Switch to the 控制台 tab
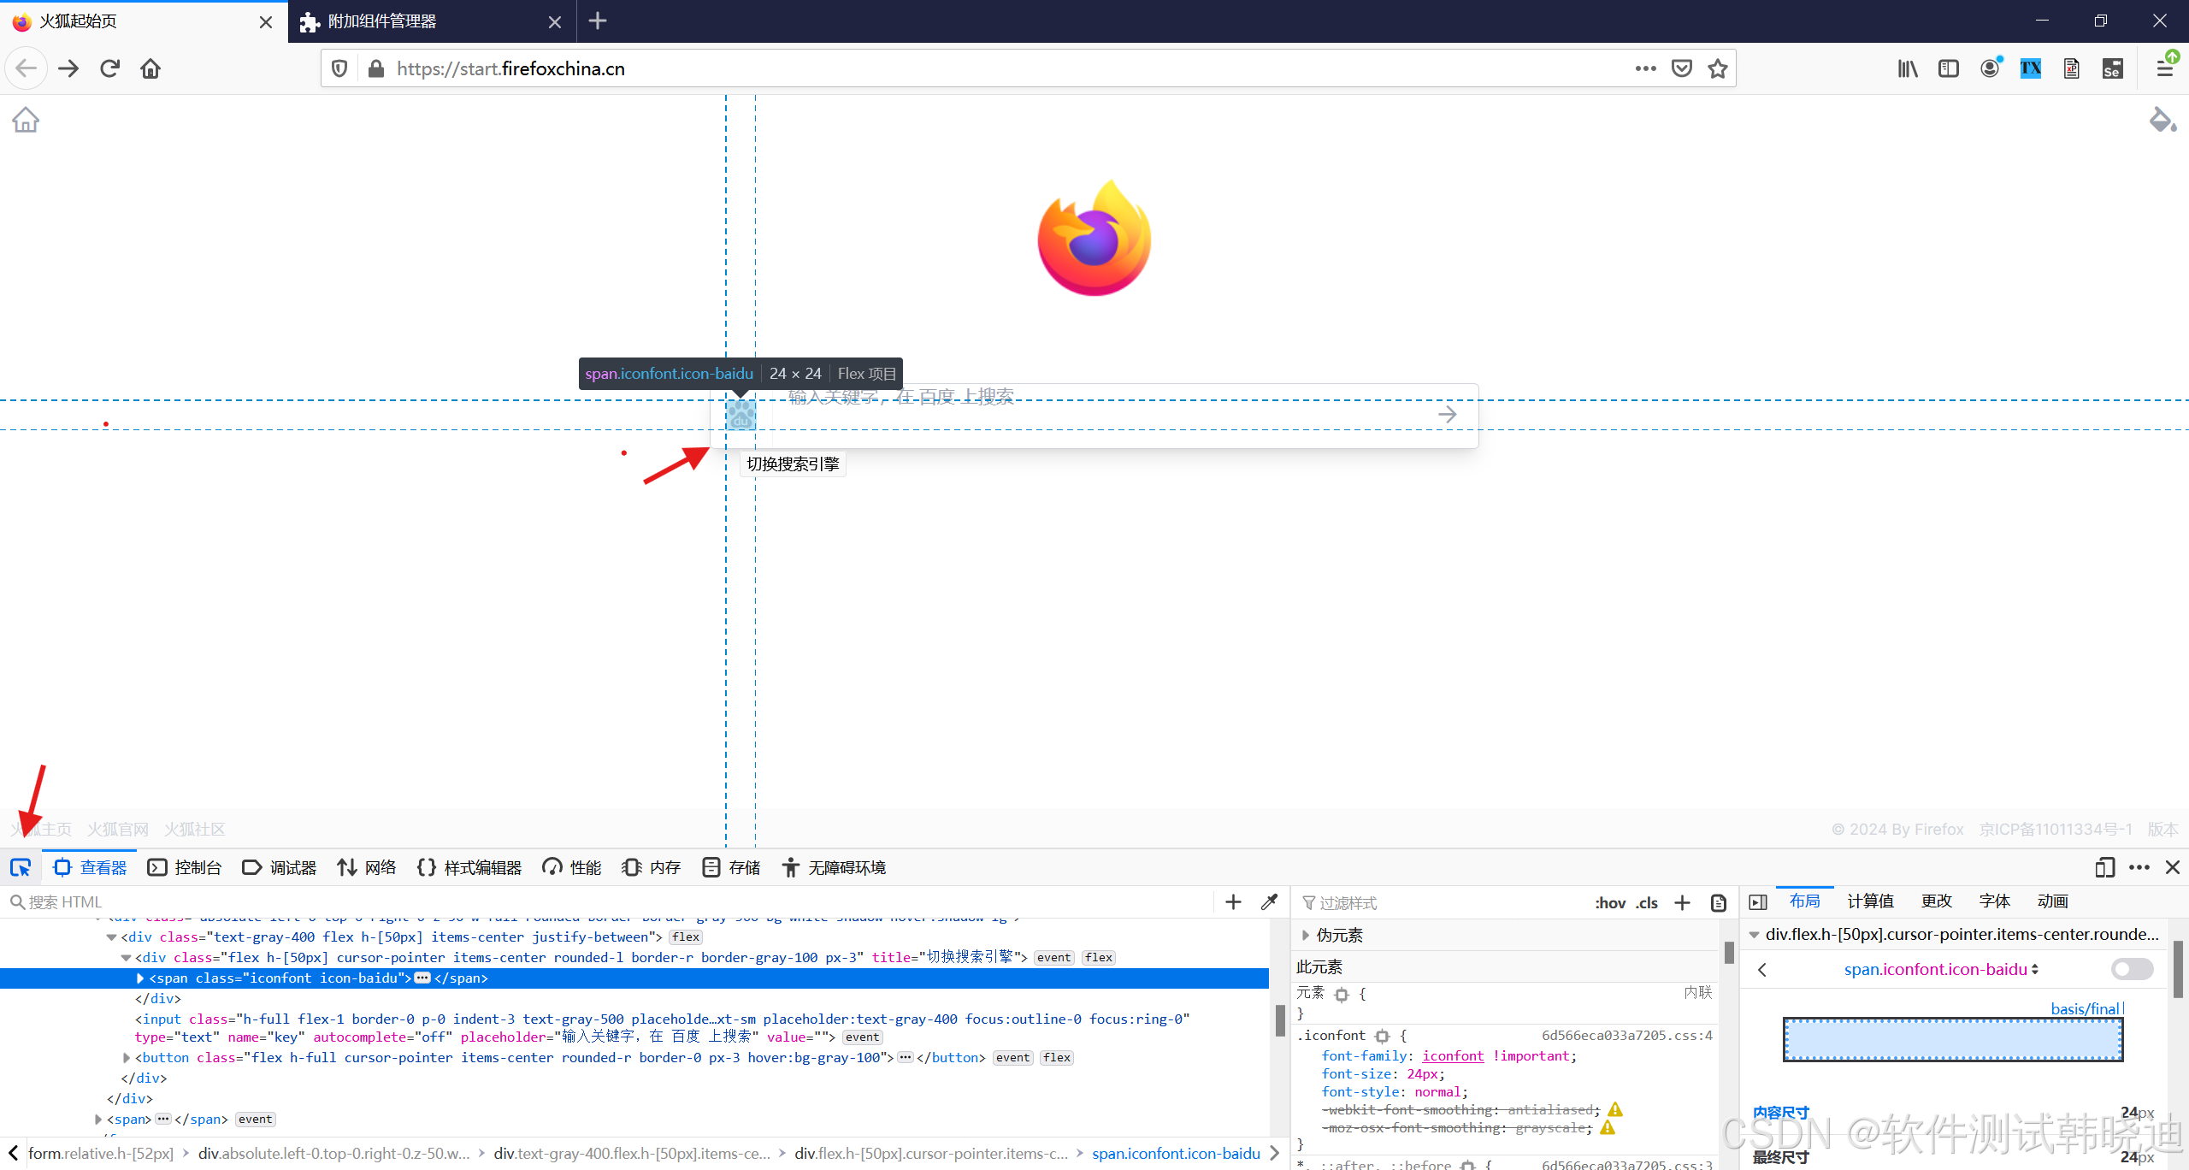The image size is (2189, 1170). click(185, 867)
